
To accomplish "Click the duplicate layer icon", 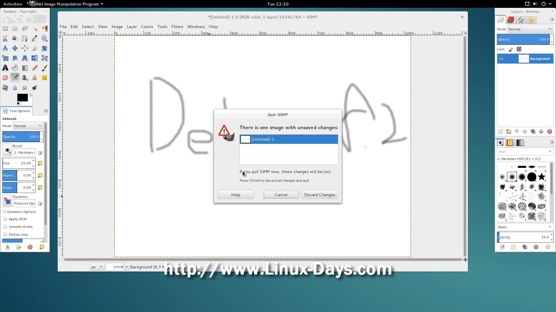I will pos(533,131).
